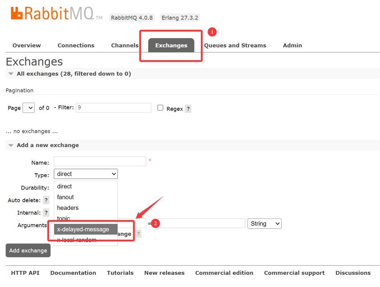Go to the Overview tab
Image resolution: width=380 pixels, height=287 pixels.
click(x=27, y=45)
